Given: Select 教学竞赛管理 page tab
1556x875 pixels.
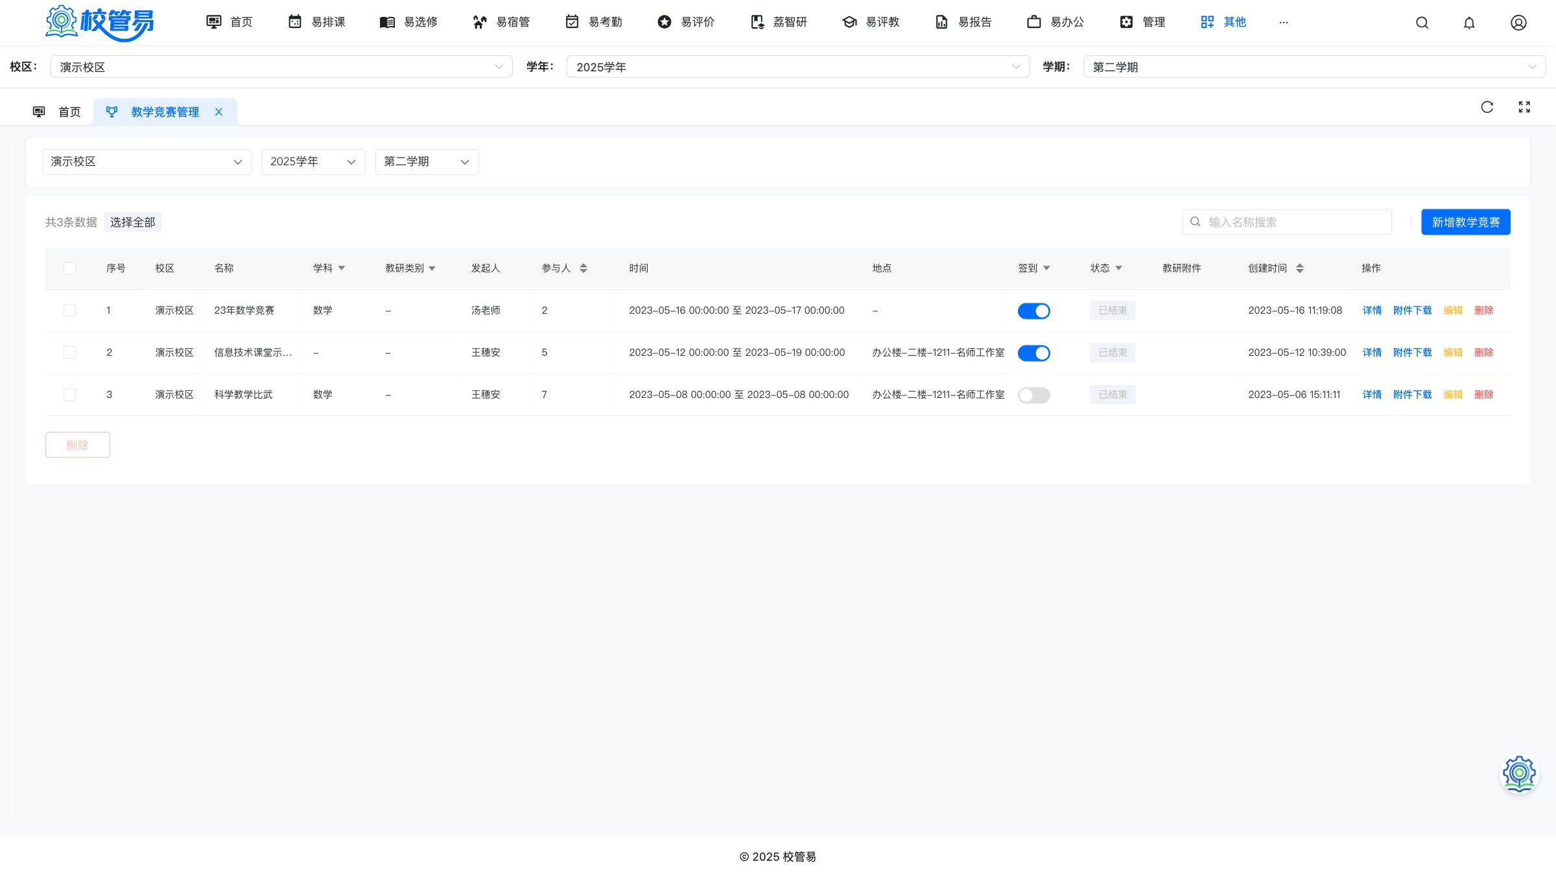Looking at the screenshot, I should pos(165,112).
